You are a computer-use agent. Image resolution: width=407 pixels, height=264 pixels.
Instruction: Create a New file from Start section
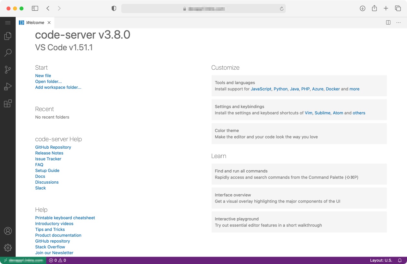pos(43,75)
